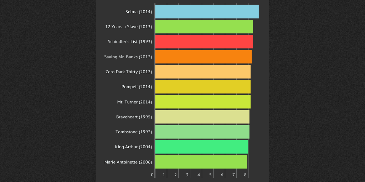Click the Marie Antoinette (2006) bar
This screenshot has width=365, height=182.
201,162
